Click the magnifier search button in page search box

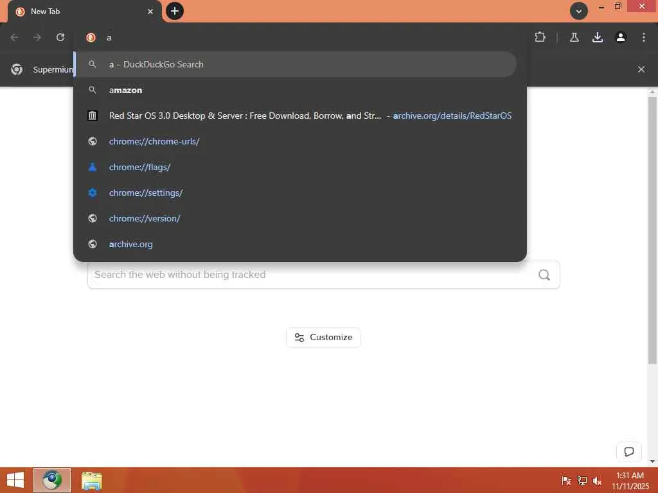click(544, 275)
